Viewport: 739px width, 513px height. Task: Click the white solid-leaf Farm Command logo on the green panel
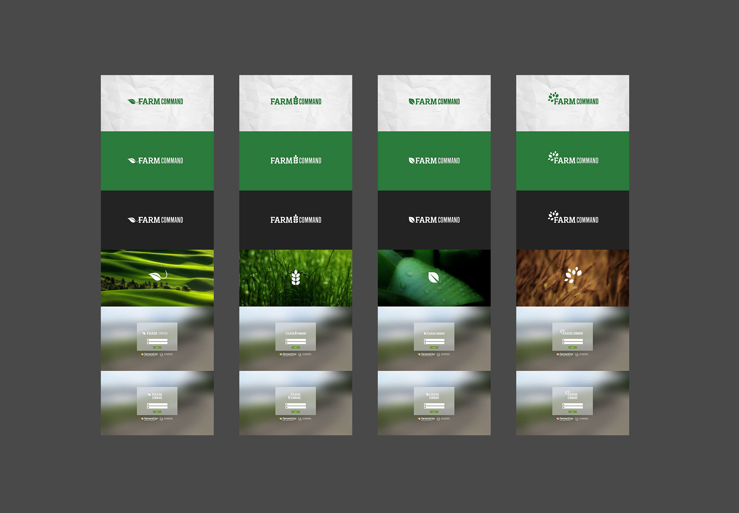pyautogui.click(x=434, y=160)
